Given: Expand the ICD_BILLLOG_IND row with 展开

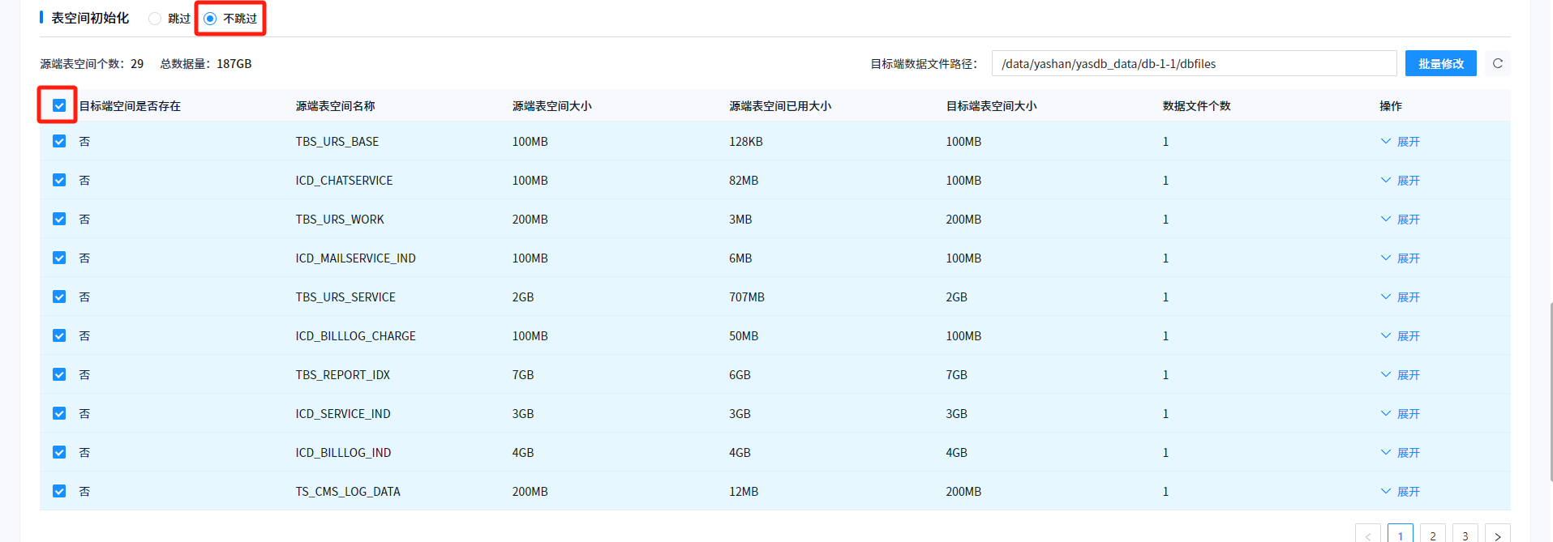Looking at the screenshot, I should coord(1401,453).
